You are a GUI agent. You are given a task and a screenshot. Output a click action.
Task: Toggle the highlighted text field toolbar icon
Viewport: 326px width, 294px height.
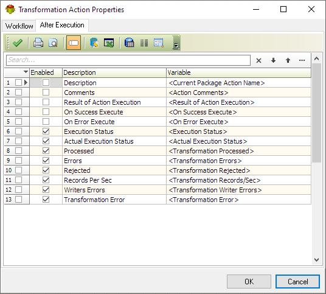[74, 43]
